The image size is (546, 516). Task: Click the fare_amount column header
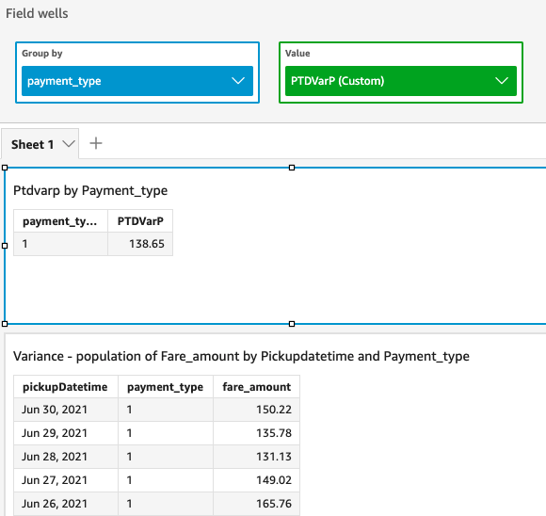click(256, 387)
